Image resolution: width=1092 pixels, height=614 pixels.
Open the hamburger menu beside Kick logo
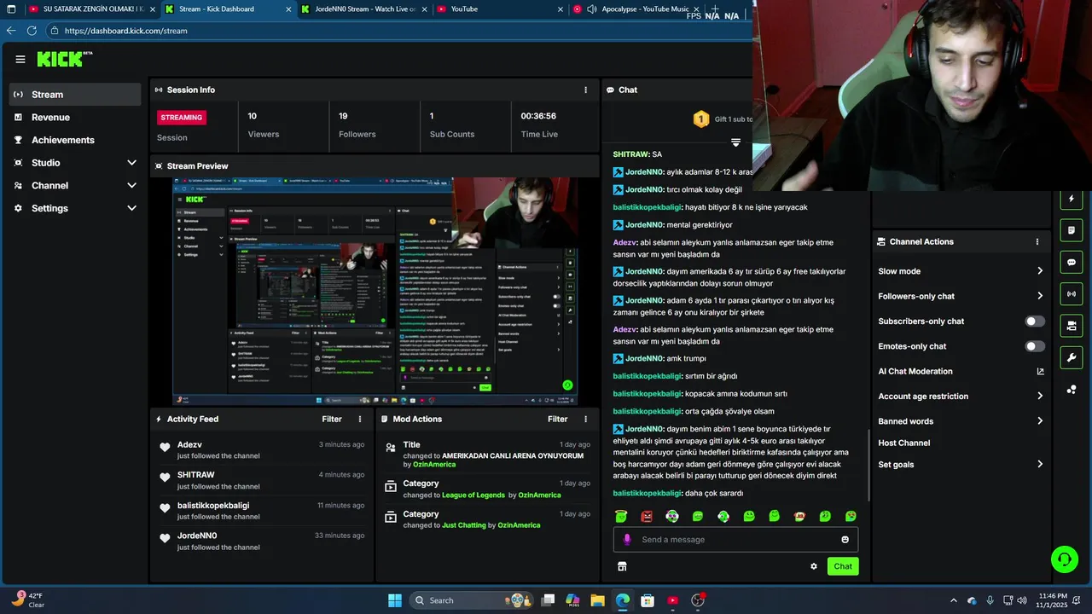20,59
